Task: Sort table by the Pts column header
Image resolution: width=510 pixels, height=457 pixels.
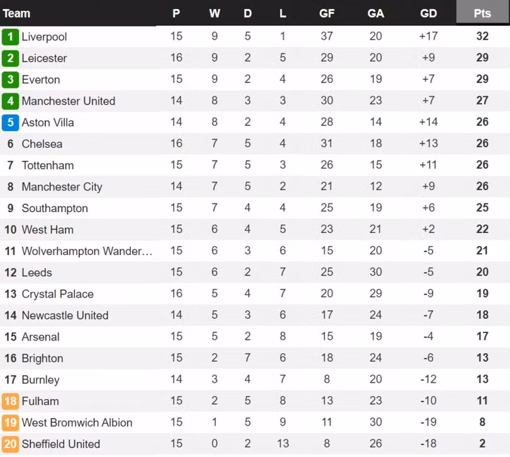Action: (x=482, y=13)
